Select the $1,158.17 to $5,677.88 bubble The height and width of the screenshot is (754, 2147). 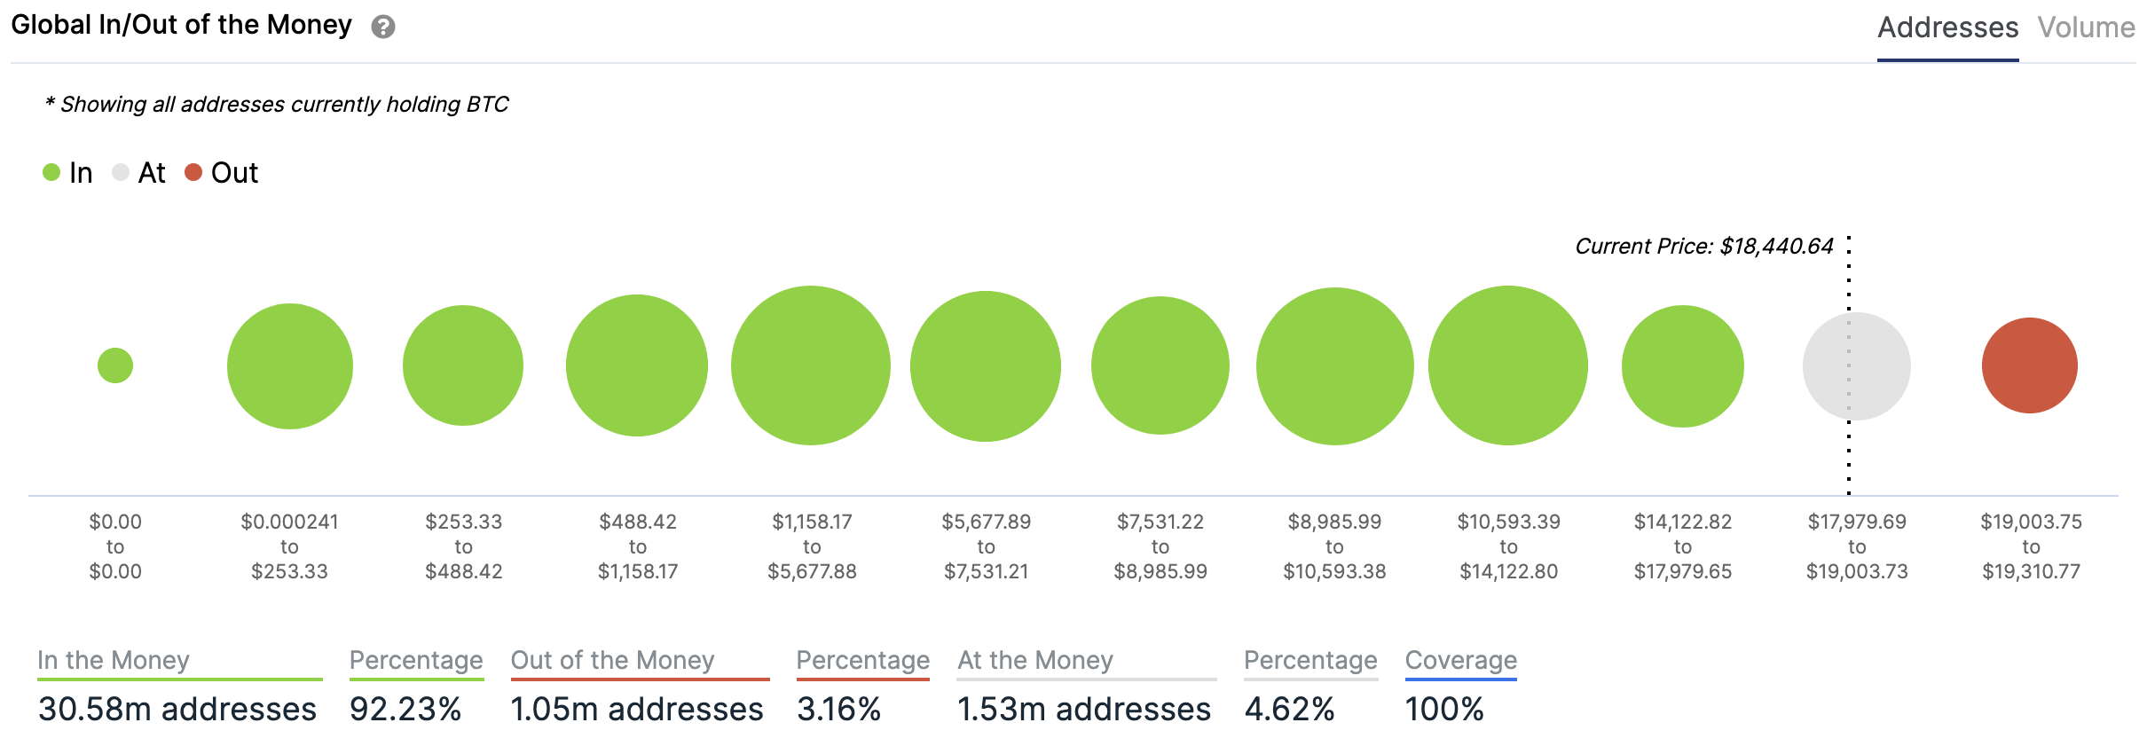click(810, 365)
